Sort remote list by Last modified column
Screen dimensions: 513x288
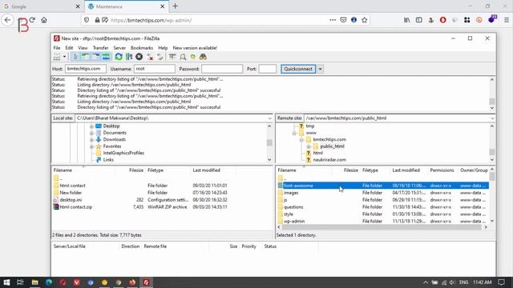tap(406, 170)
